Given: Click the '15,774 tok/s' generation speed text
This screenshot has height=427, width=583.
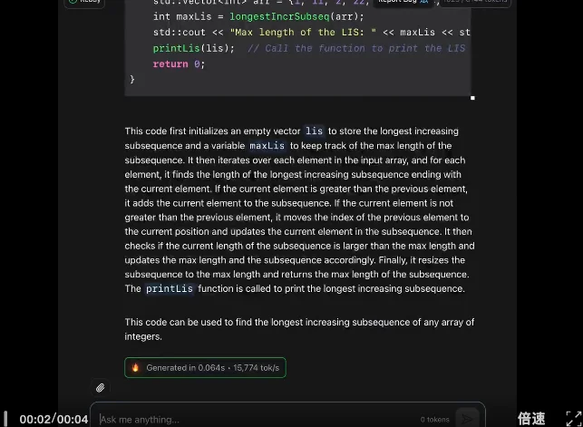Looking at the screenshot, I should pyautogui.click(x=257, y=367).
